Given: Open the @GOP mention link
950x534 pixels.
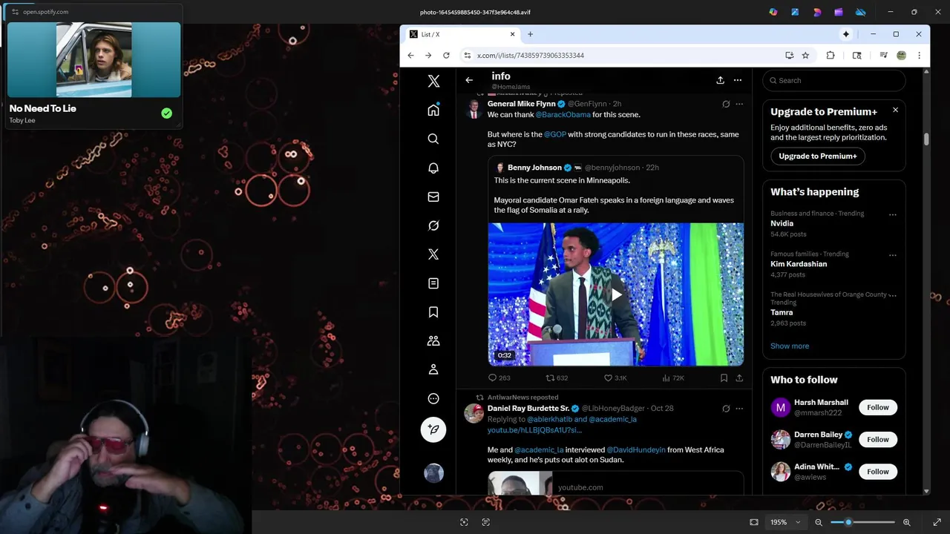Looking at the screenshot, I should (555, 134).
